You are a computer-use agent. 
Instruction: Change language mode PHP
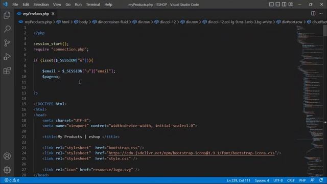click(302, 180)
